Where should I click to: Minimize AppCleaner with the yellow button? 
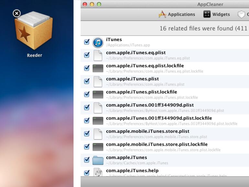tap(92, 4)
